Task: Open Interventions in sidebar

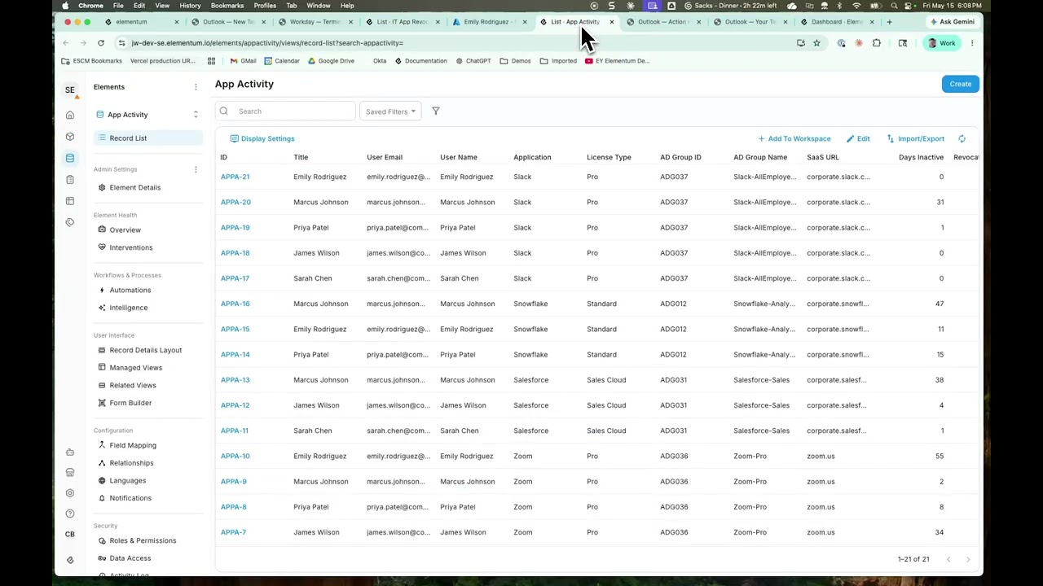Action: [x=131, y=247]
